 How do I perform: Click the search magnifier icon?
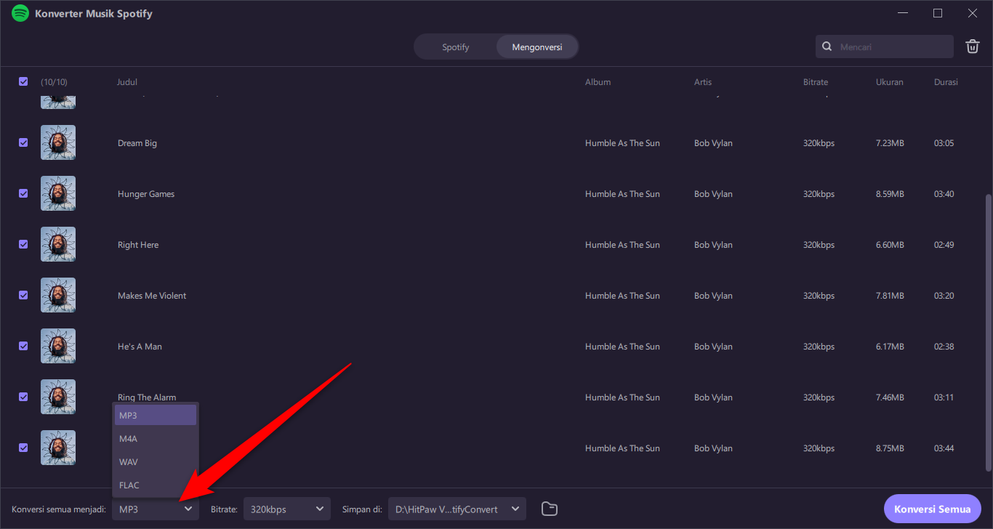point(827,47)
